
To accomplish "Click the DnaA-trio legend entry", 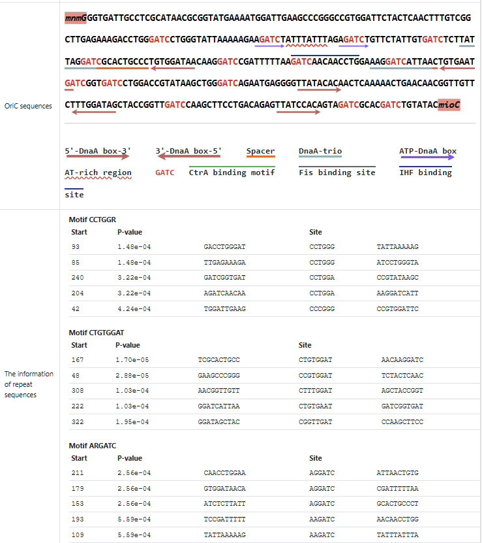I will pos(320,152).
